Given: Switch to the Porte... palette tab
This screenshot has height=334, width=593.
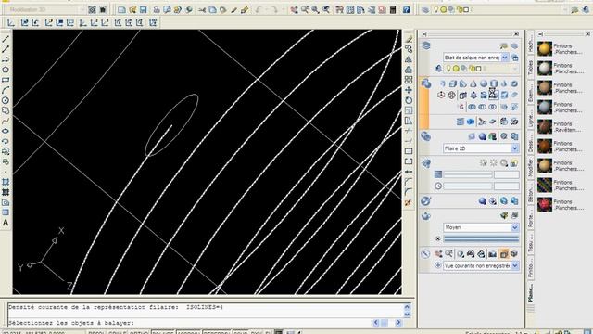Looking at the screenshot, I should [x=530, y=219].
